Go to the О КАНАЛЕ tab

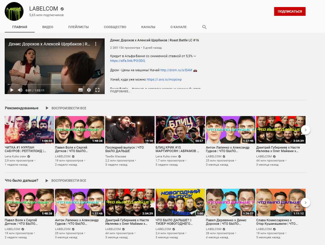(178, 27)
